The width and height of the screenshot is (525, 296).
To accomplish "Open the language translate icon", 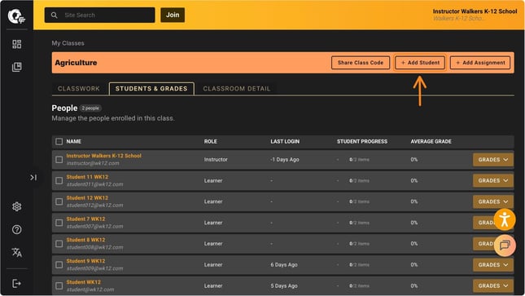I will 17,252.
